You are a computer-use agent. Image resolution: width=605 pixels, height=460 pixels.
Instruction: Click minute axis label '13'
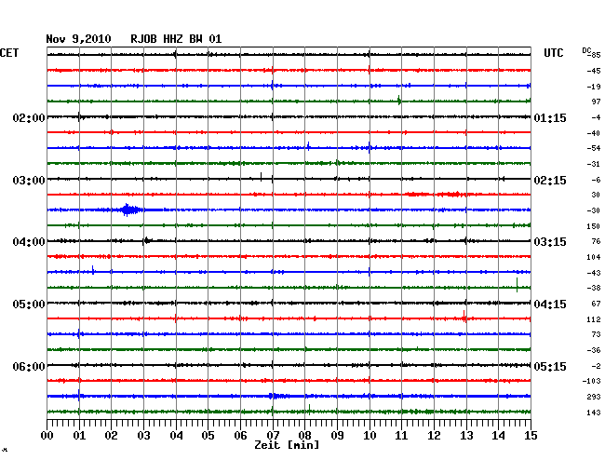[x=466, y=435]
